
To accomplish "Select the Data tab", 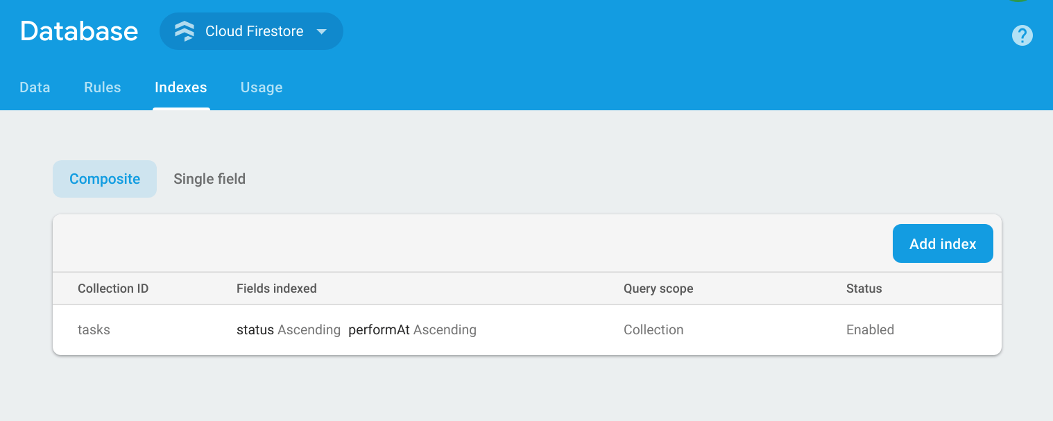I will click(x=35, y=87).
